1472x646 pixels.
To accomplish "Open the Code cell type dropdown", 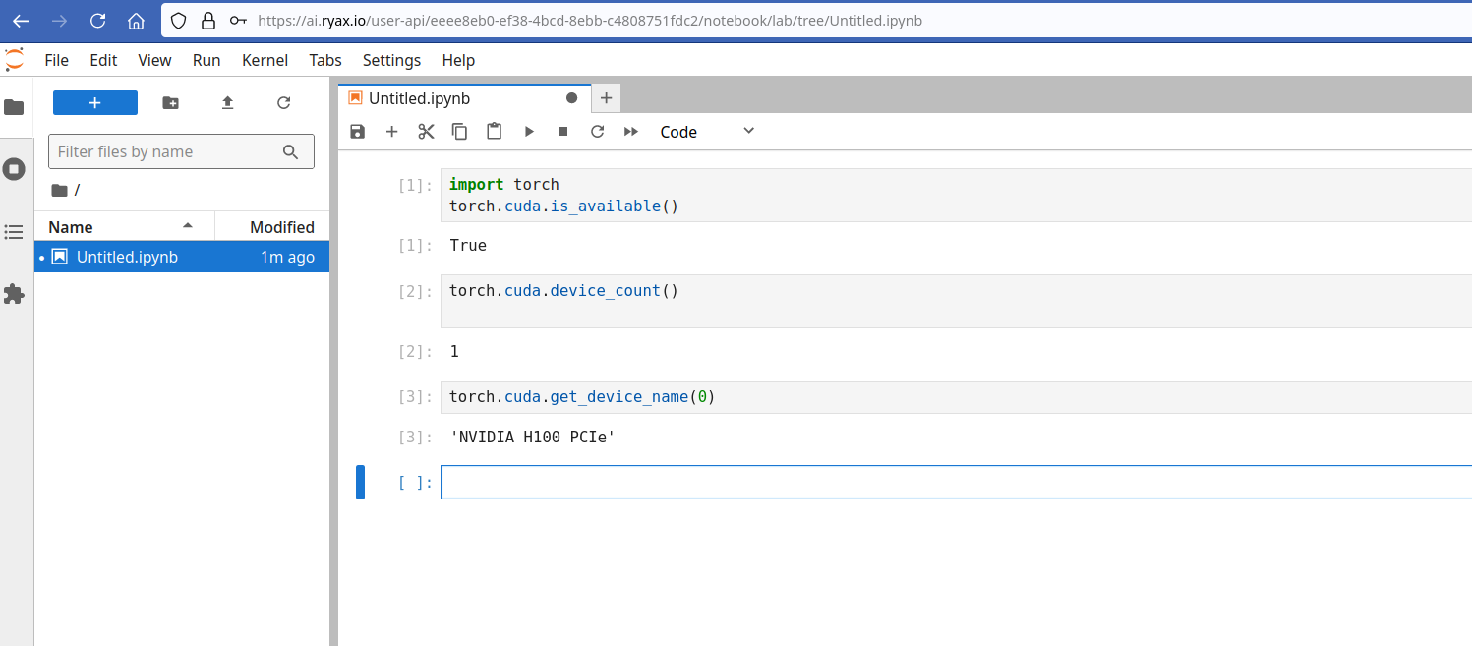I will pos(706,132).
